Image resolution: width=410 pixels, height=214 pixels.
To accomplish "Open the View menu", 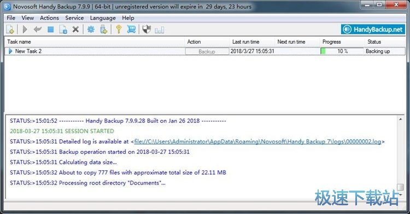I will tap(28, 18).
